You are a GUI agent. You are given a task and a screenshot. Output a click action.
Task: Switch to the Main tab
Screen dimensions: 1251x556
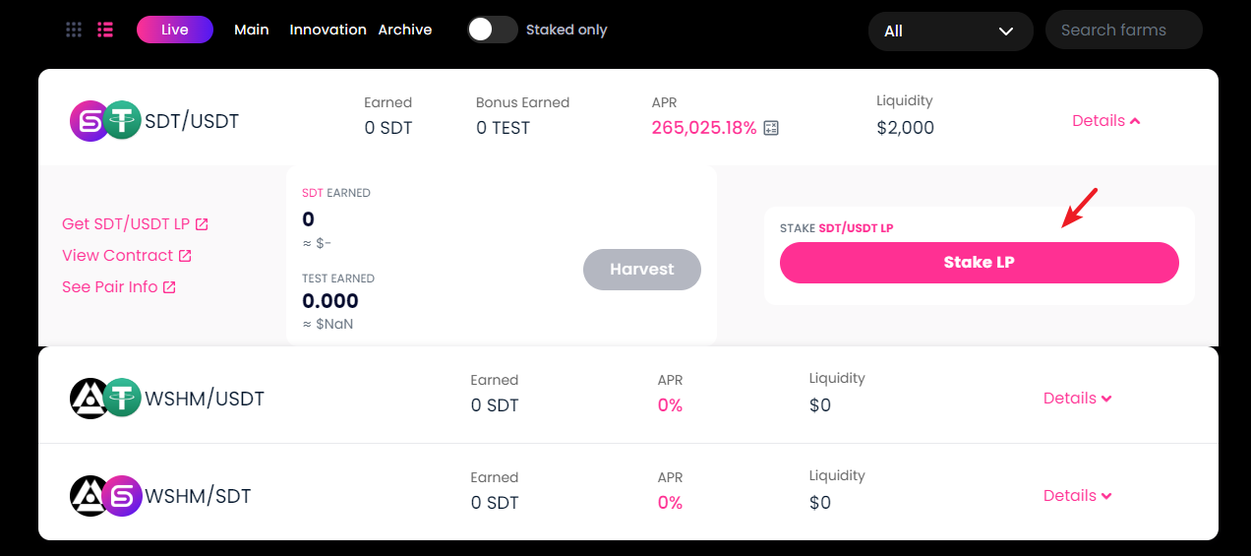point(252,30)
